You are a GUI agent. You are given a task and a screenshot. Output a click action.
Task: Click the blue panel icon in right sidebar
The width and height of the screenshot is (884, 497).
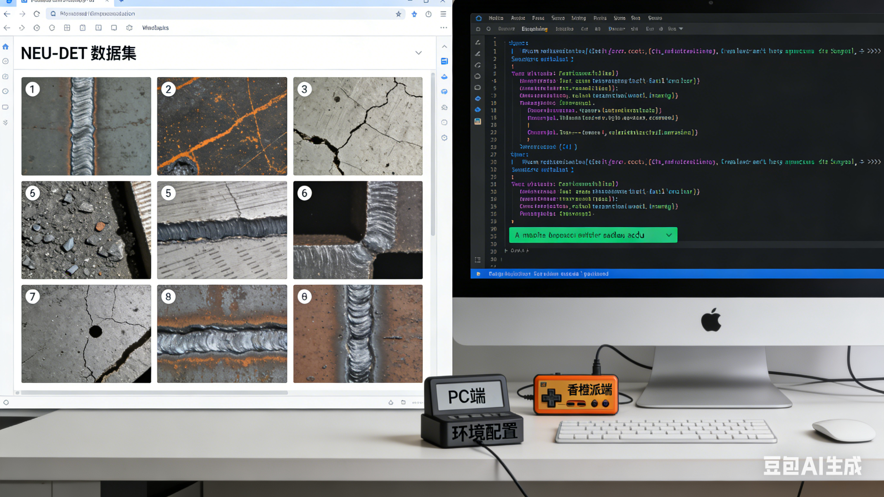pos(444,61)
